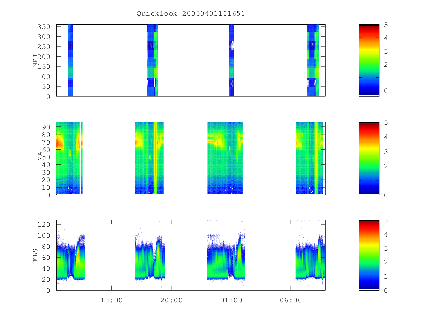Select the 80 tick on ELS axis
Viewport: 434px width, 326px height.
[x=47, y=246]
